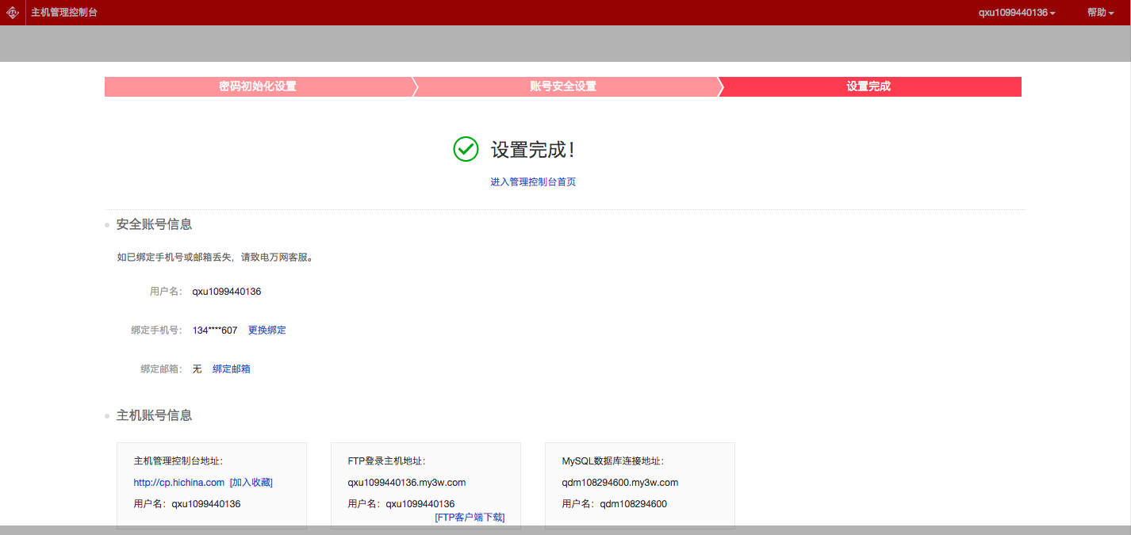
Task: Download via the [FTP客户端下载] link
Action: [x=470, y=517]
